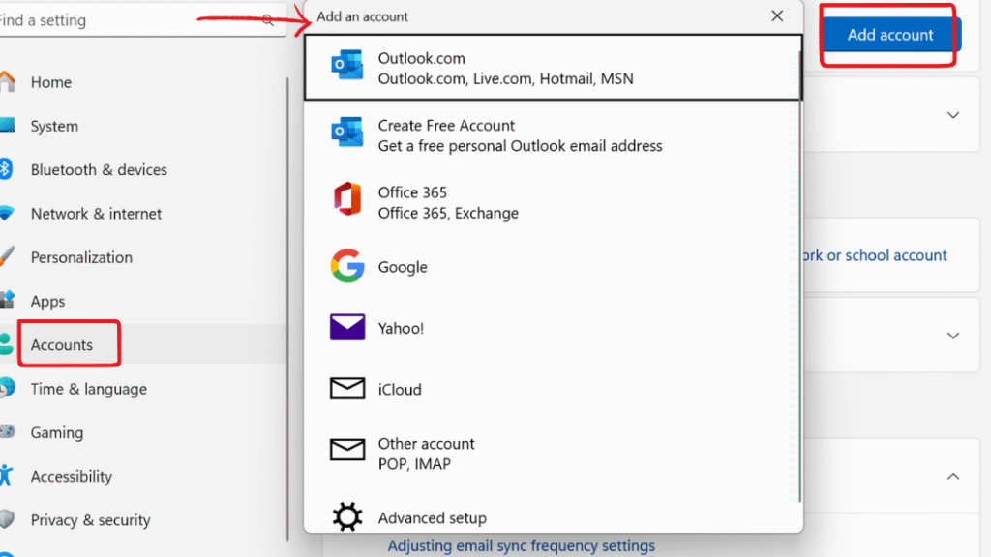Collapse the expanded card with up chevron
This screenshot has width=991, height=557.
(x=953, y=476)
